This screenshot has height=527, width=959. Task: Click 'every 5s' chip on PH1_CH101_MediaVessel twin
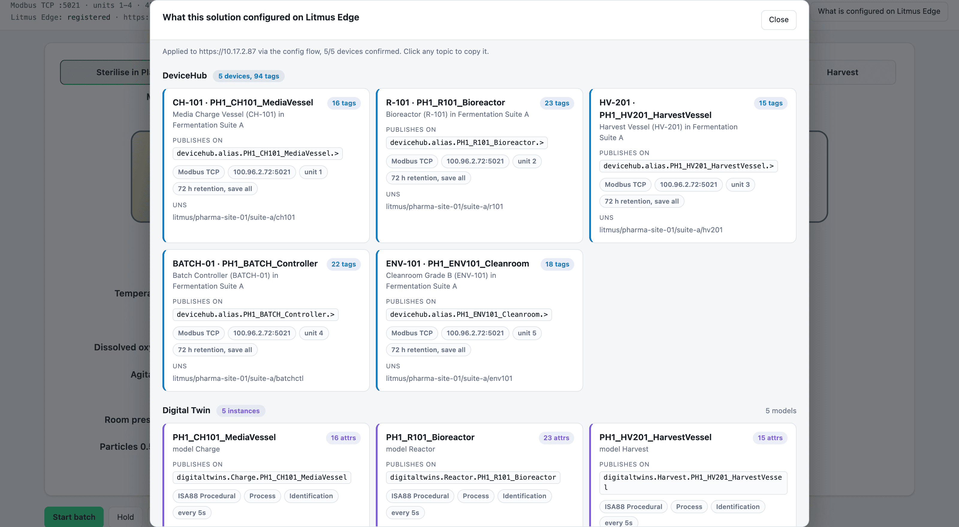192,513
